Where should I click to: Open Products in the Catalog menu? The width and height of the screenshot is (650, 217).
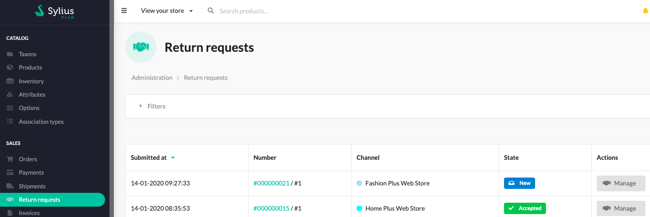[30, 68]
